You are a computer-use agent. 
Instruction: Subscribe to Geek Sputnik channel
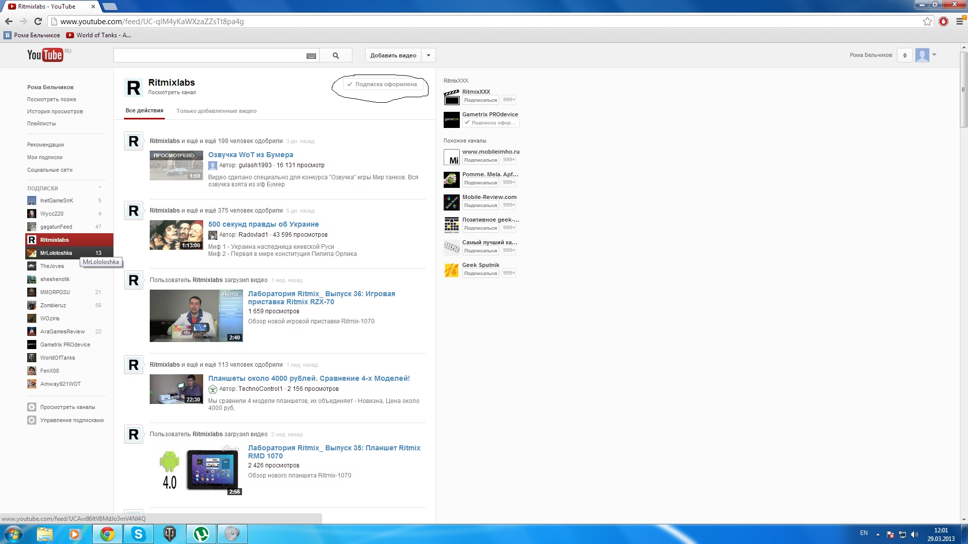pyautogui.click(x=480, y=273)
